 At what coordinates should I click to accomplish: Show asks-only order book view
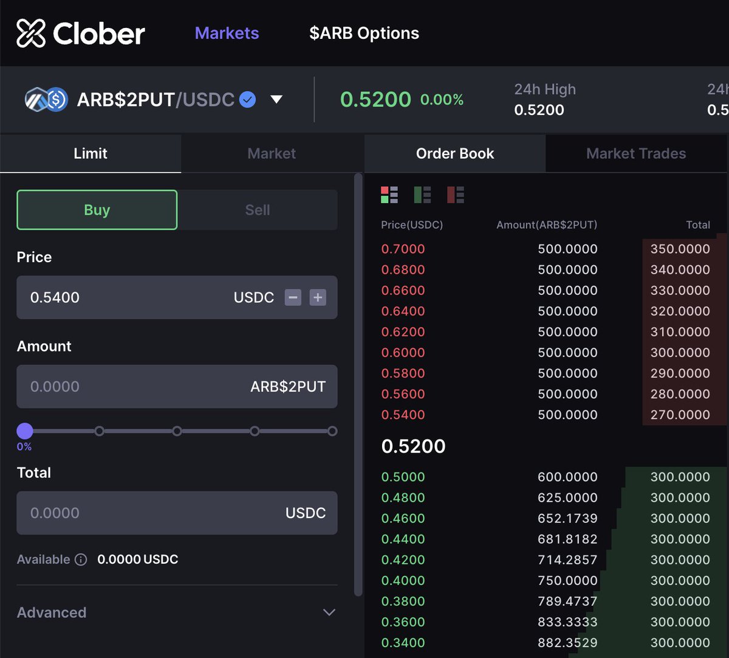456,195
